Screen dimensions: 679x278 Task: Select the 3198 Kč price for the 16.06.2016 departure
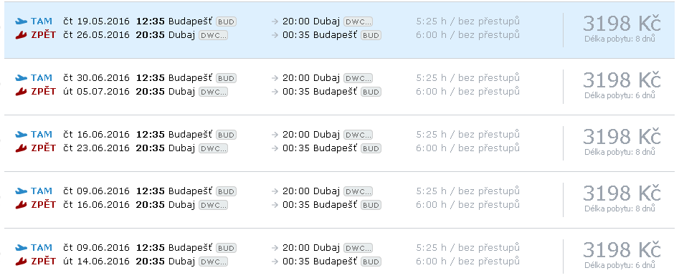pos(622,138)
